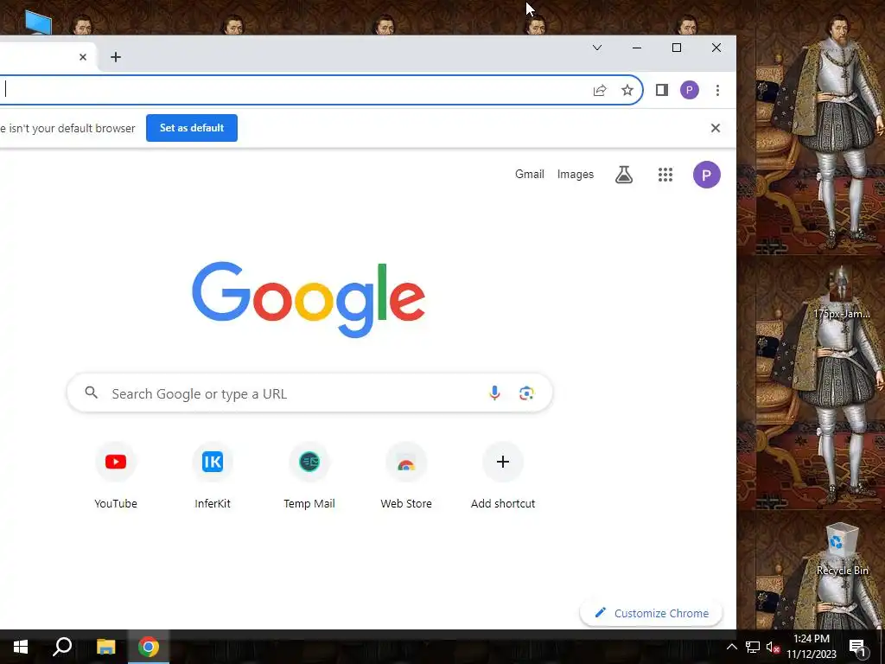Screen dimensions: 885x664
Task: Open the Chrome three-dot menu
Action: (x=717, y=90)
